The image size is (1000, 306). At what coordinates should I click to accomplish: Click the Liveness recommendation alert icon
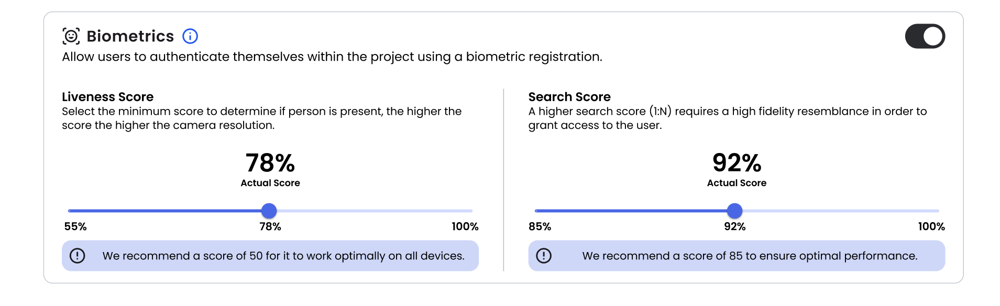[x=78, y=256]
